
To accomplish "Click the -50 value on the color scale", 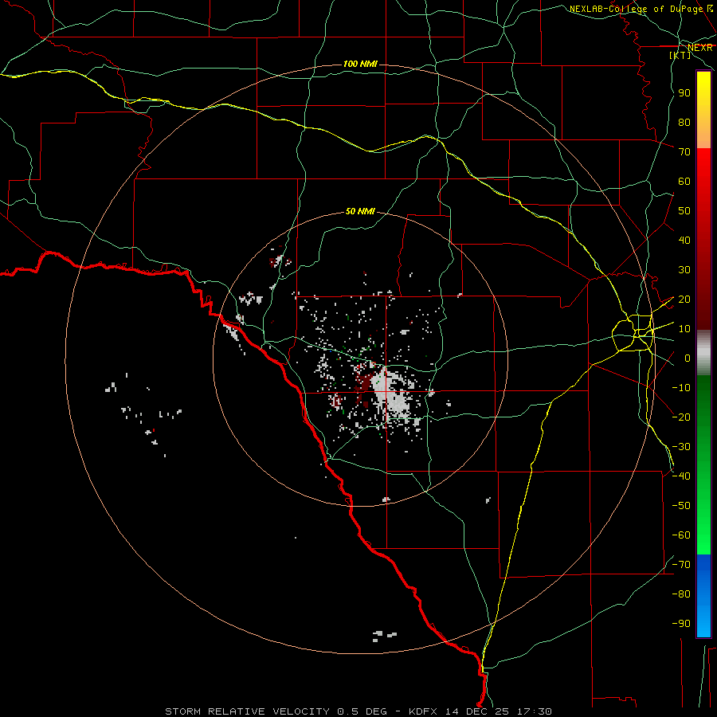I will click(681, 506).
